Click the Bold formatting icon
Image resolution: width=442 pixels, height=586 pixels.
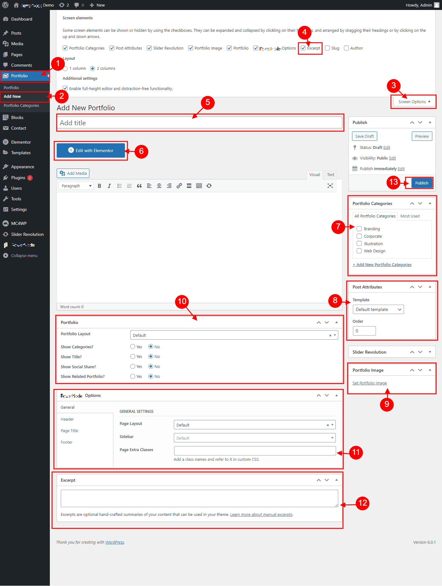pyautogui.click(x=99, y=186)
